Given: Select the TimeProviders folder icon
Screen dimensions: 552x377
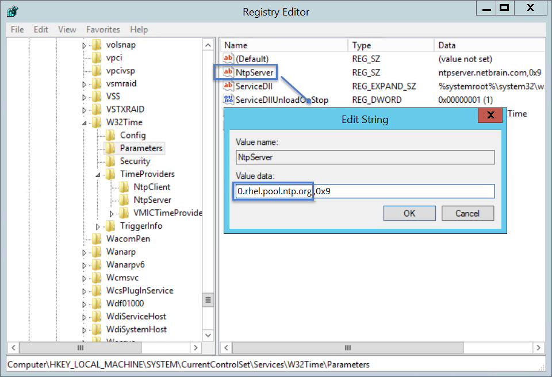Looking at the screenshot, I should point(110,174).
